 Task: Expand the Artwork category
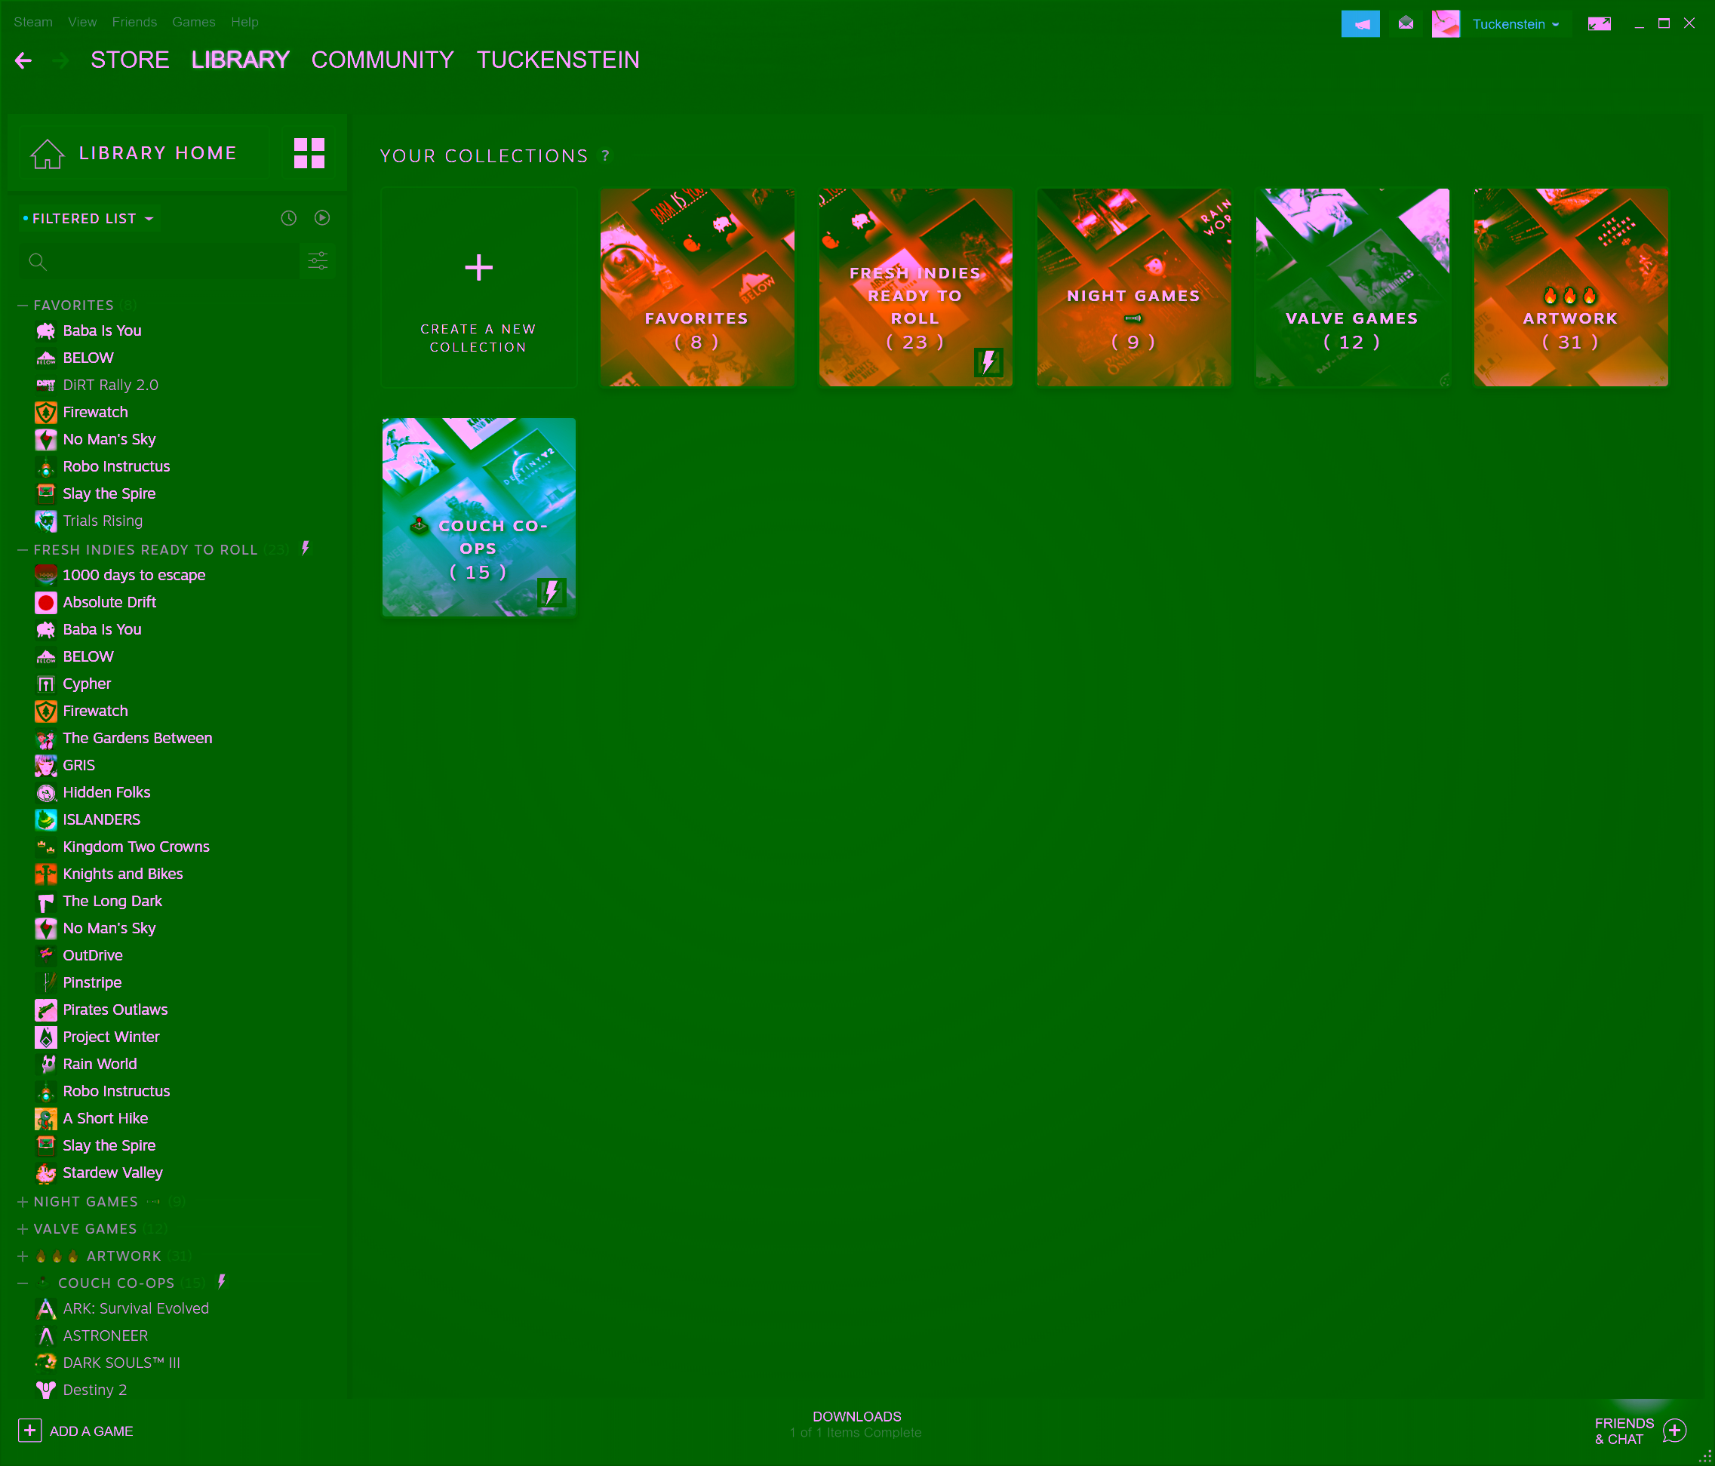tap(23, 1256)
